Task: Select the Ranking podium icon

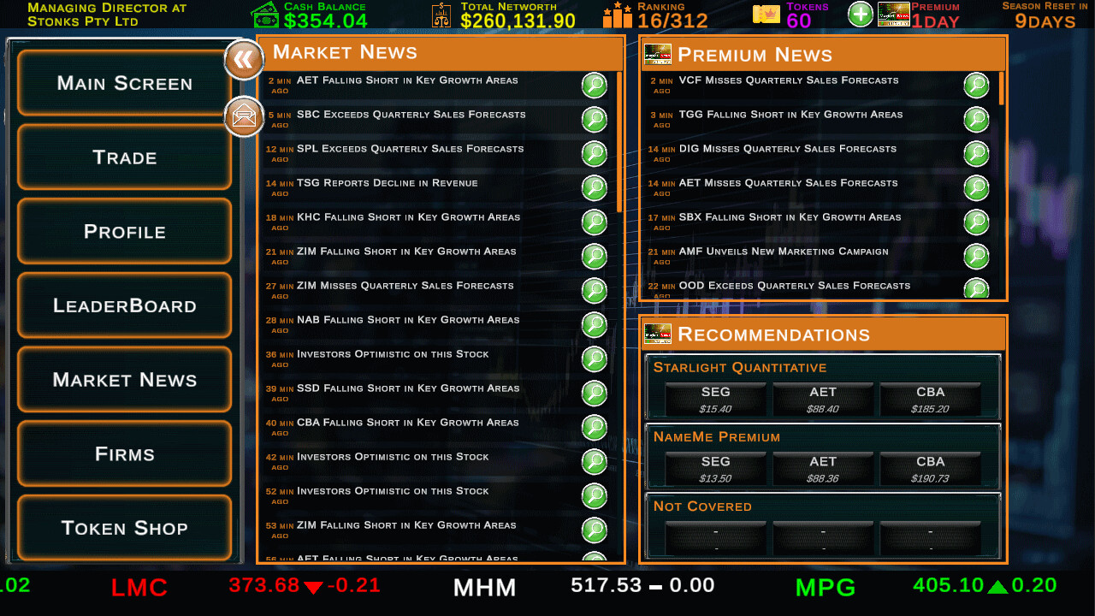Action: (x=618, y=14)
